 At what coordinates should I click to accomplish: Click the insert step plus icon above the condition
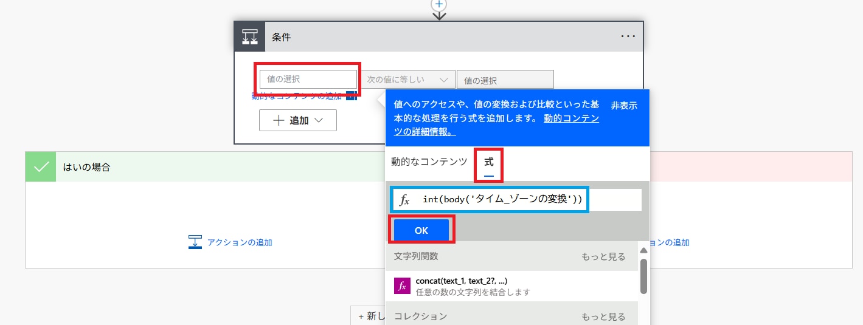tap(438, 4)
